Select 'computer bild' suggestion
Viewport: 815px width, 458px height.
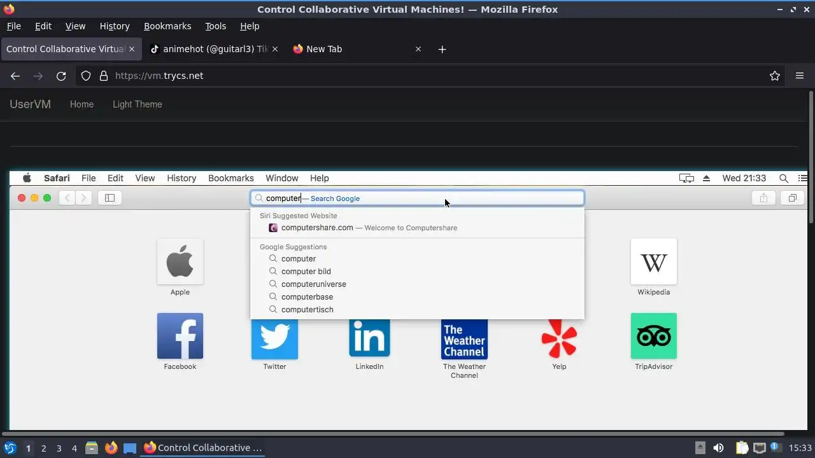click(417, 272)
